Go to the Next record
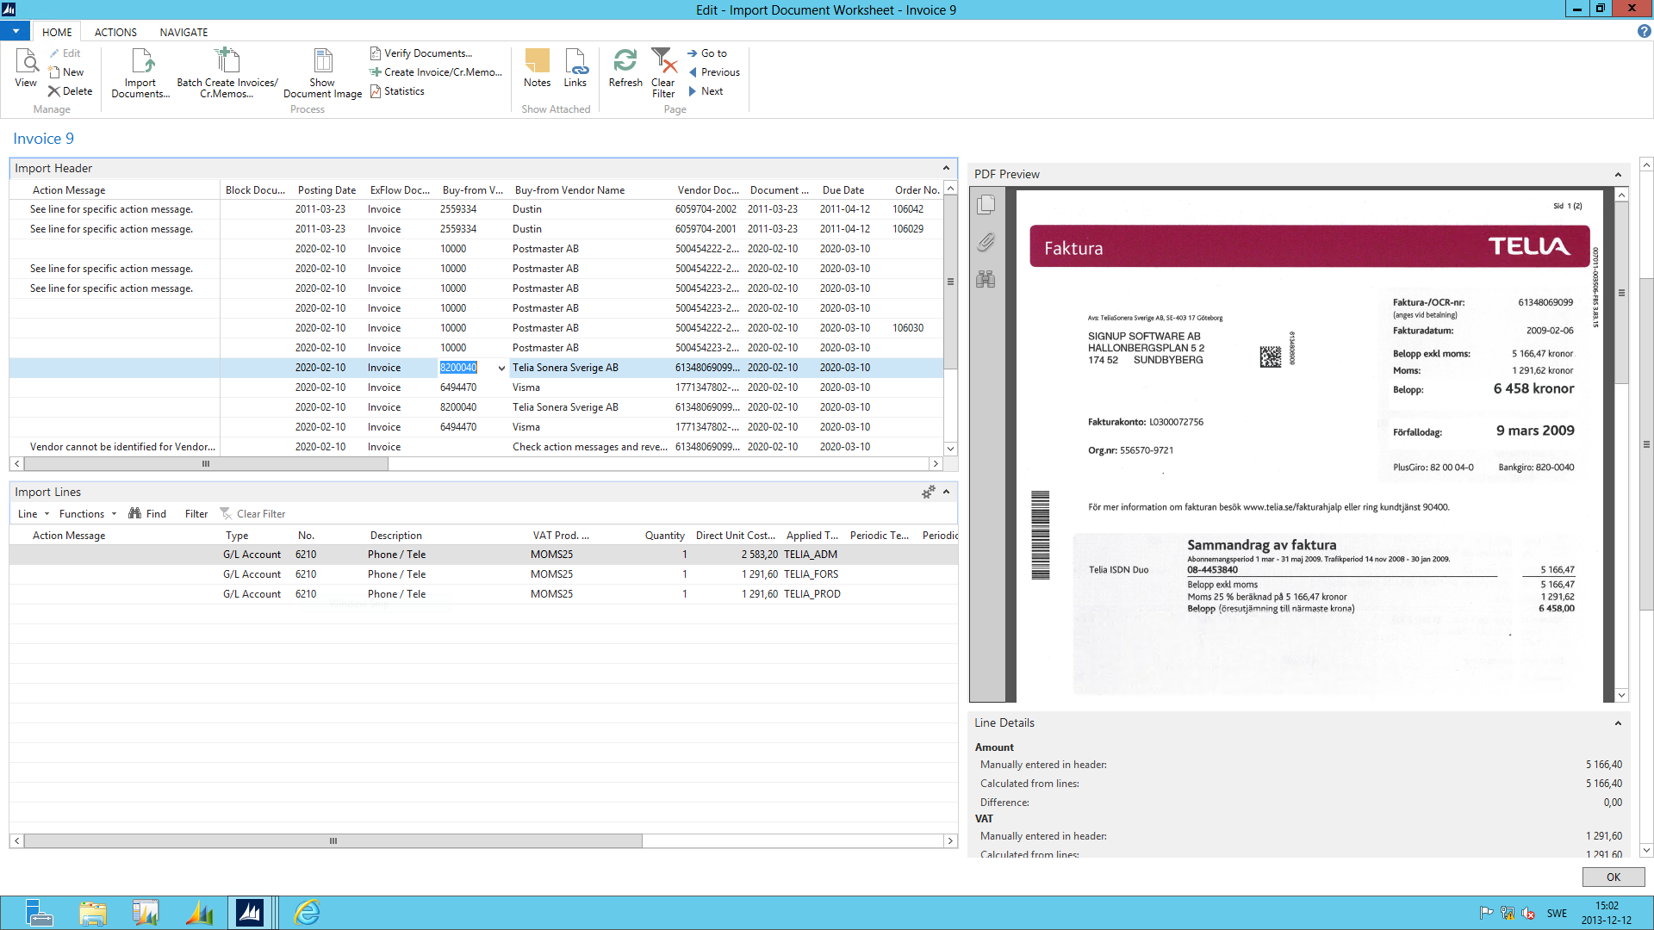This screenshot has width=1654, height=930. point(705,91)
